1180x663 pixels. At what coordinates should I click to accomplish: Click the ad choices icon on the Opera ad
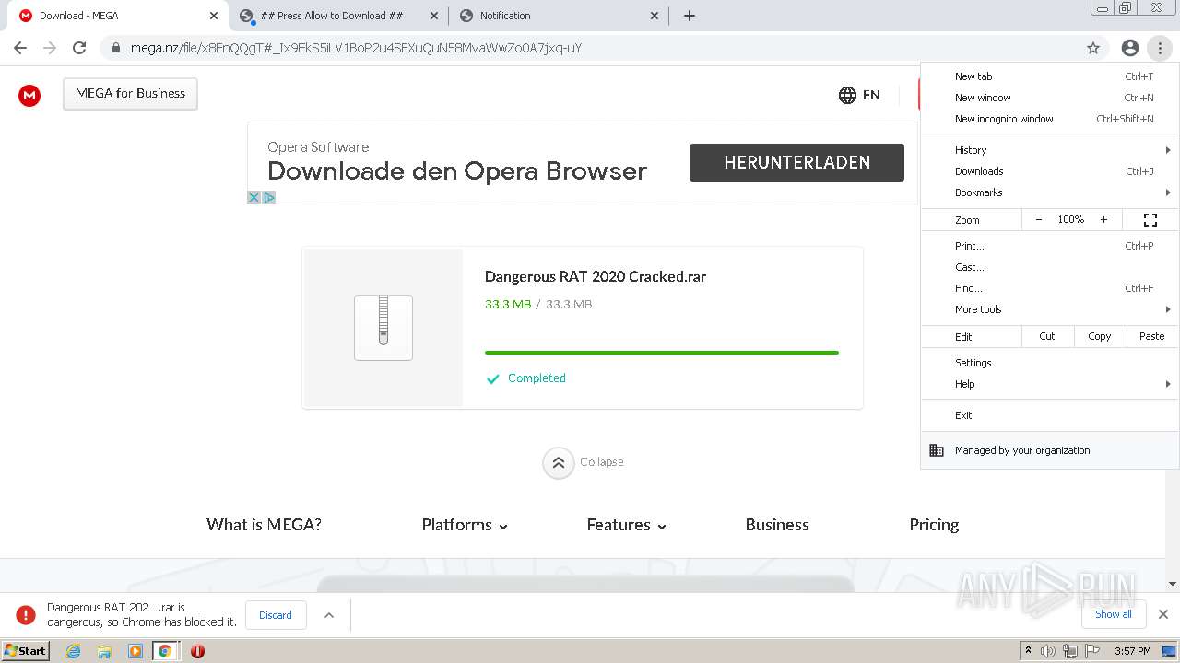pos(269,197)
